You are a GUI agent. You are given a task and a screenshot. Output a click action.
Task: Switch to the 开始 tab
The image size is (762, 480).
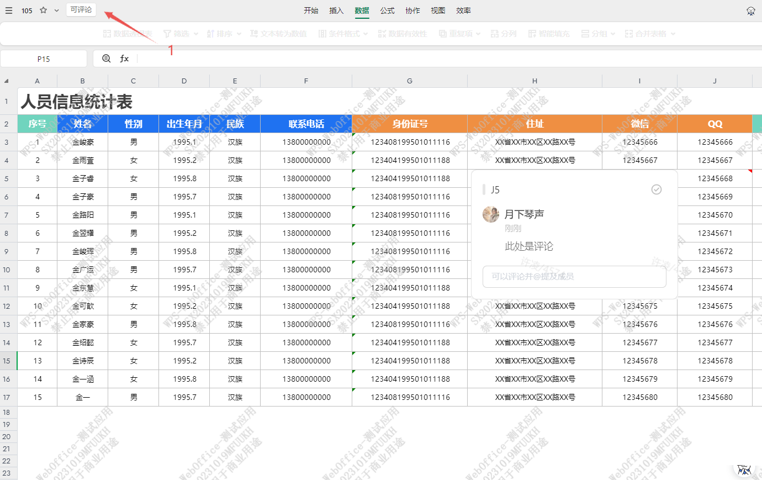click(x=311, y=10)
